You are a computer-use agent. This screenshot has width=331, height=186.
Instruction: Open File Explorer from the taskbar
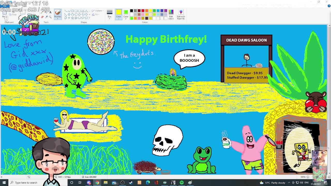(106, 183)
